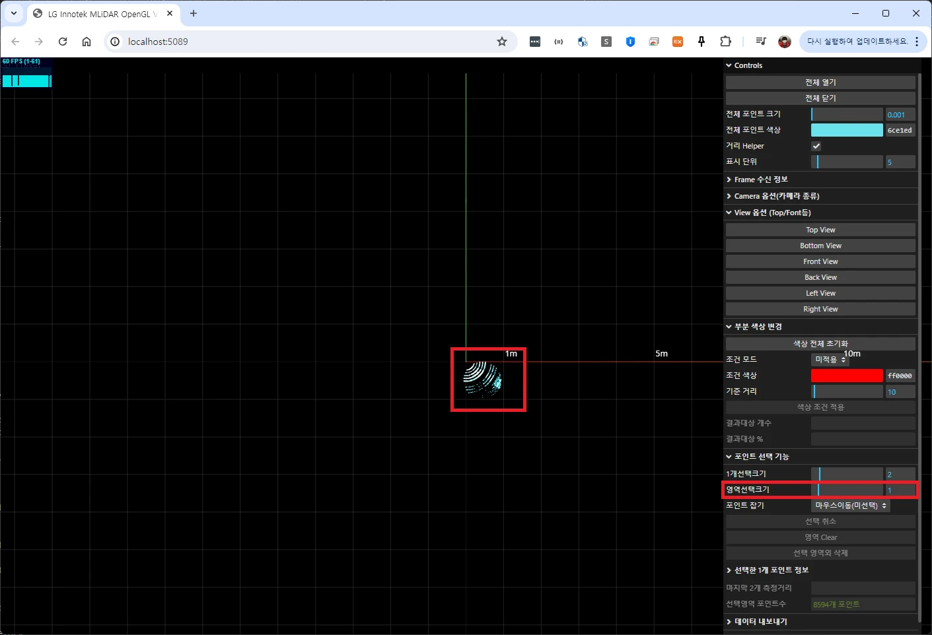Screen dimensions: 932x635
Task: Collapse the 부분 색상 변경 section
Action: (820, 327)
